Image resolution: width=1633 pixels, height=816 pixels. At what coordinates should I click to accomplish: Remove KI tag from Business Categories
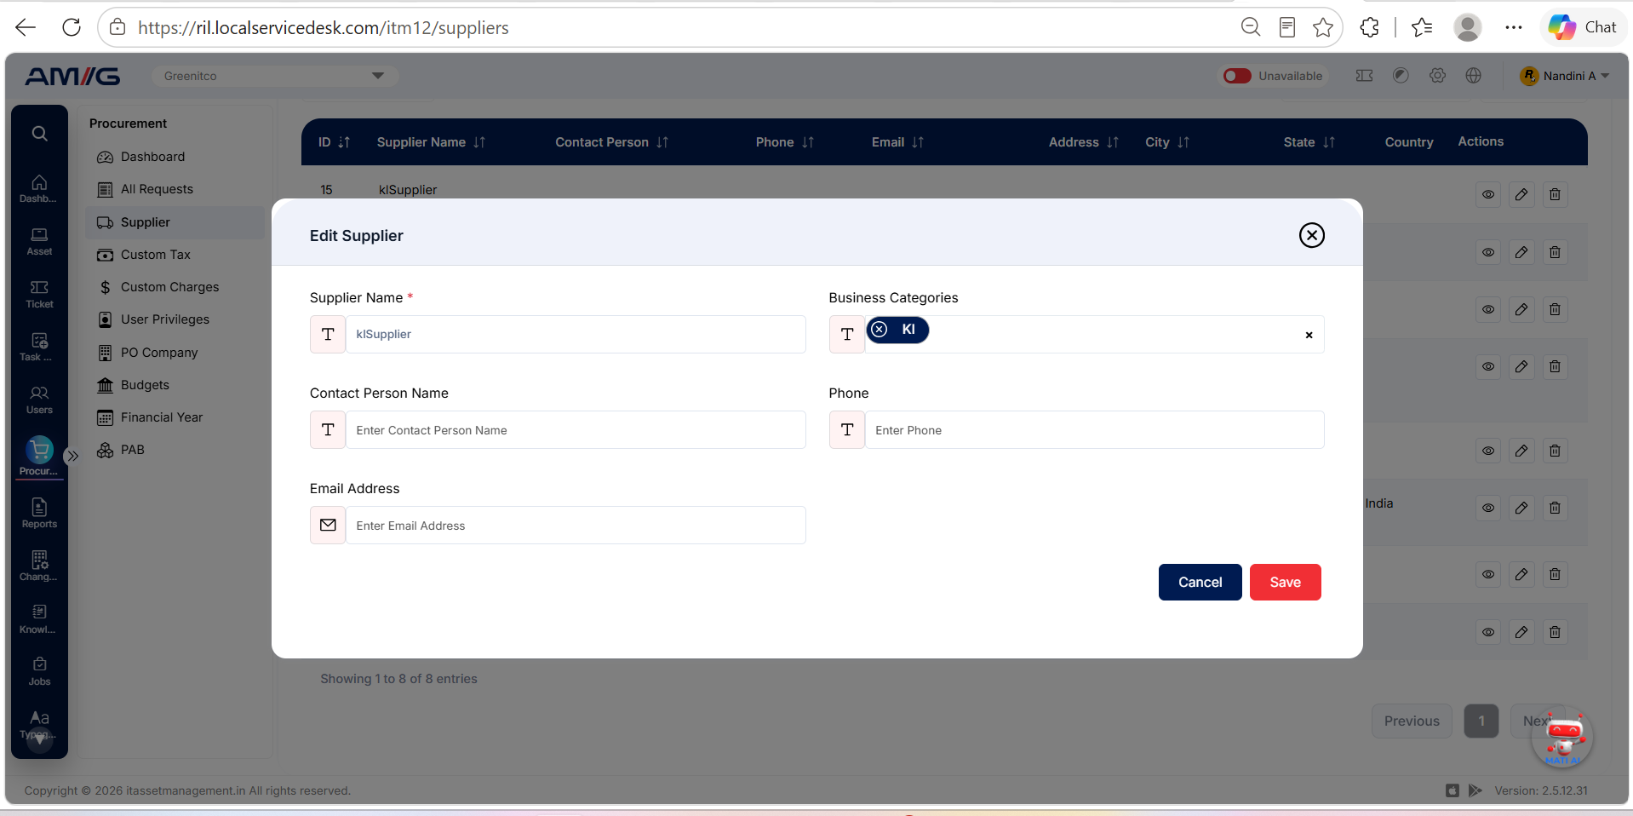[880, 330]
